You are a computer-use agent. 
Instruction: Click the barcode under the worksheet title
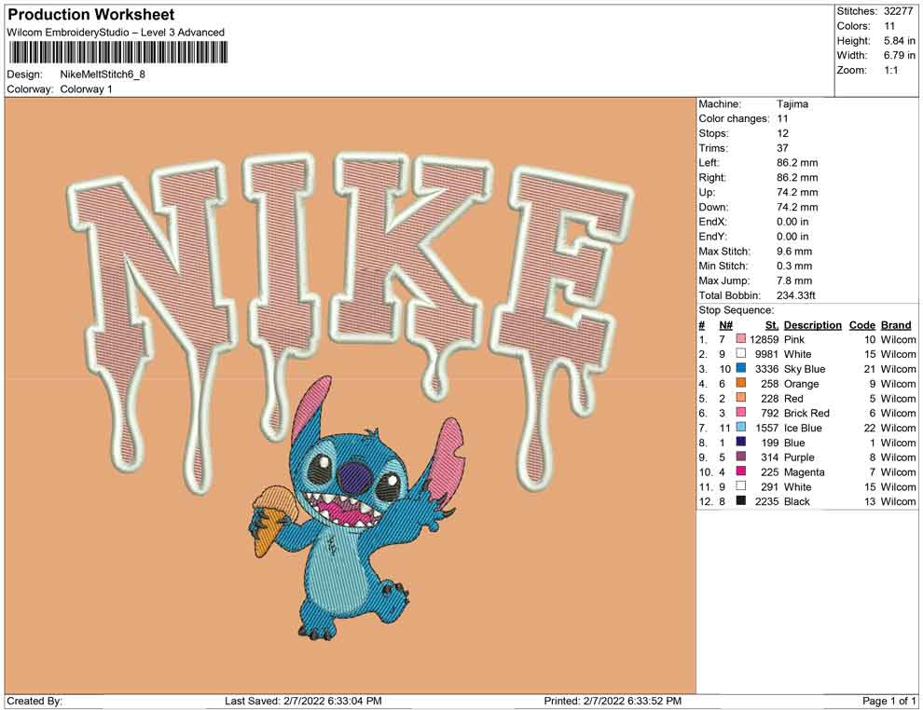coord(117,53)
